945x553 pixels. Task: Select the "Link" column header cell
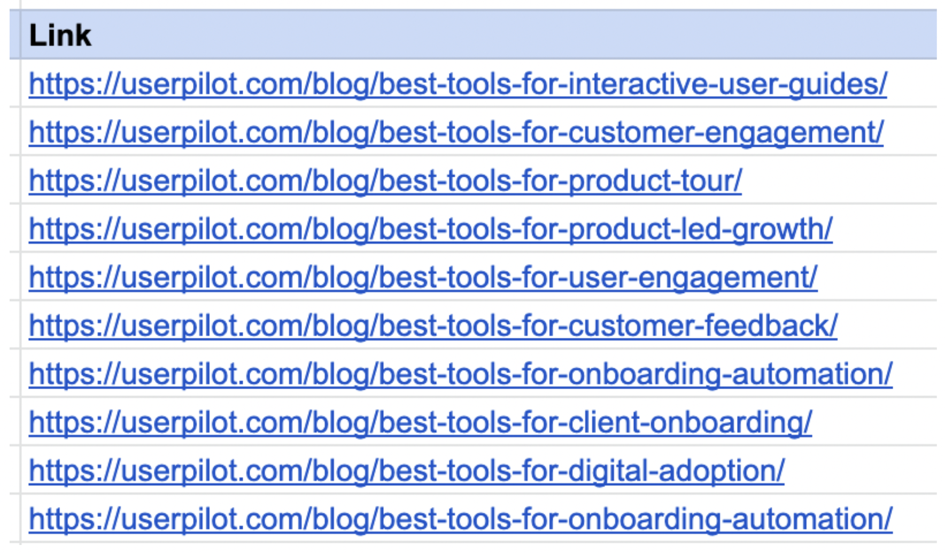(x=60, y=35)
